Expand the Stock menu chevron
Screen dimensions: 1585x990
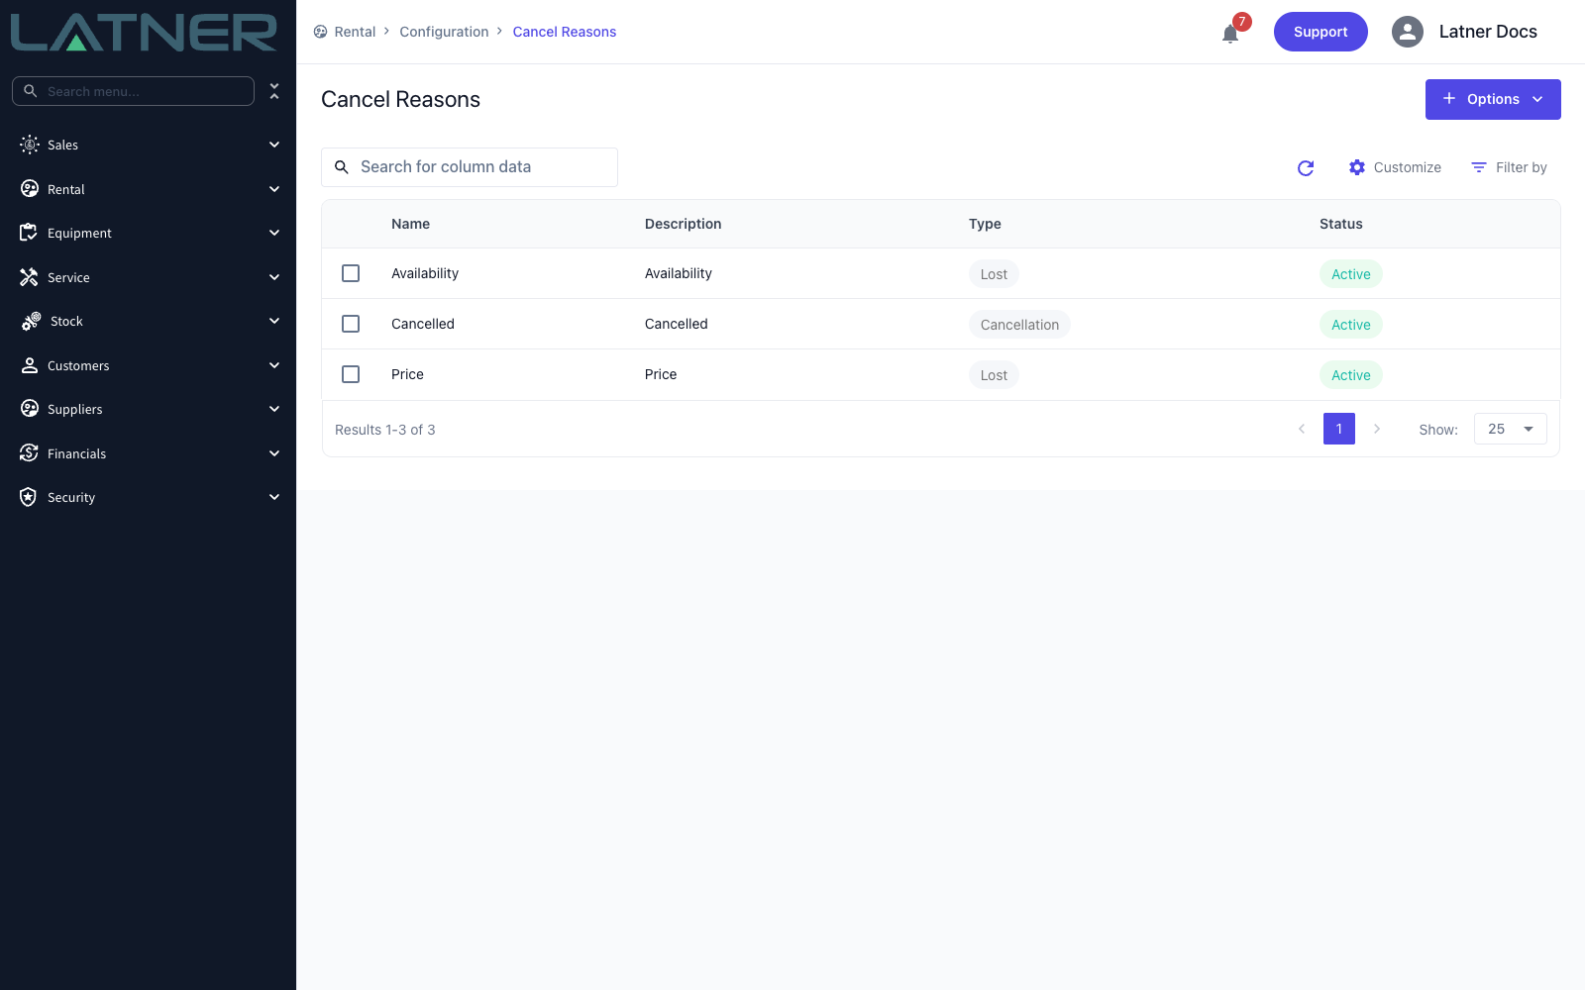point(274,321)
